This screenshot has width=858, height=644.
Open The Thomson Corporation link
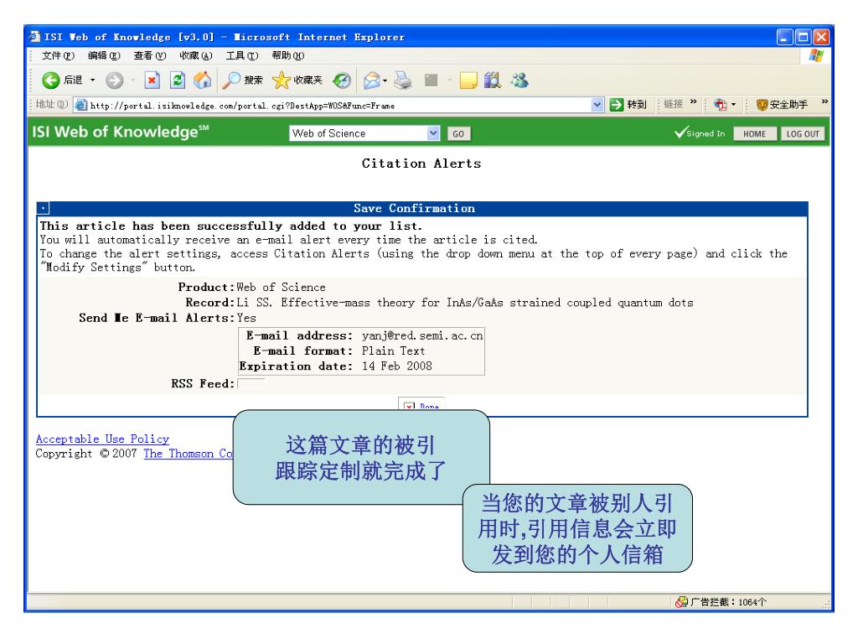click(x=189, y=454)
